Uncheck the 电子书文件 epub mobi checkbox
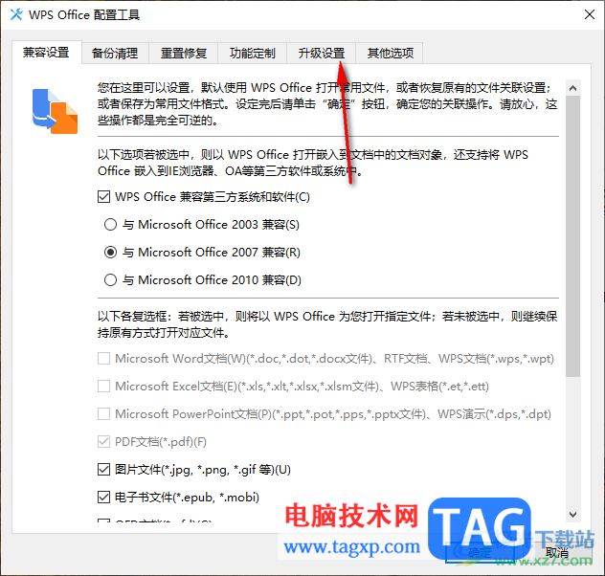Screen dimensions: 605x576 click(103, 498)
